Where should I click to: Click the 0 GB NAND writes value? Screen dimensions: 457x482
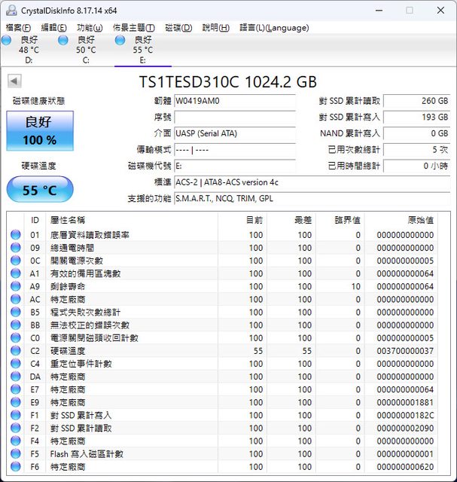[x=417, y=133]
